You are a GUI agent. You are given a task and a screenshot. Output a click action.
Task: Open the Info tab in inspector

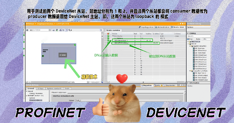pyautogui.click(x=158, y=86)
